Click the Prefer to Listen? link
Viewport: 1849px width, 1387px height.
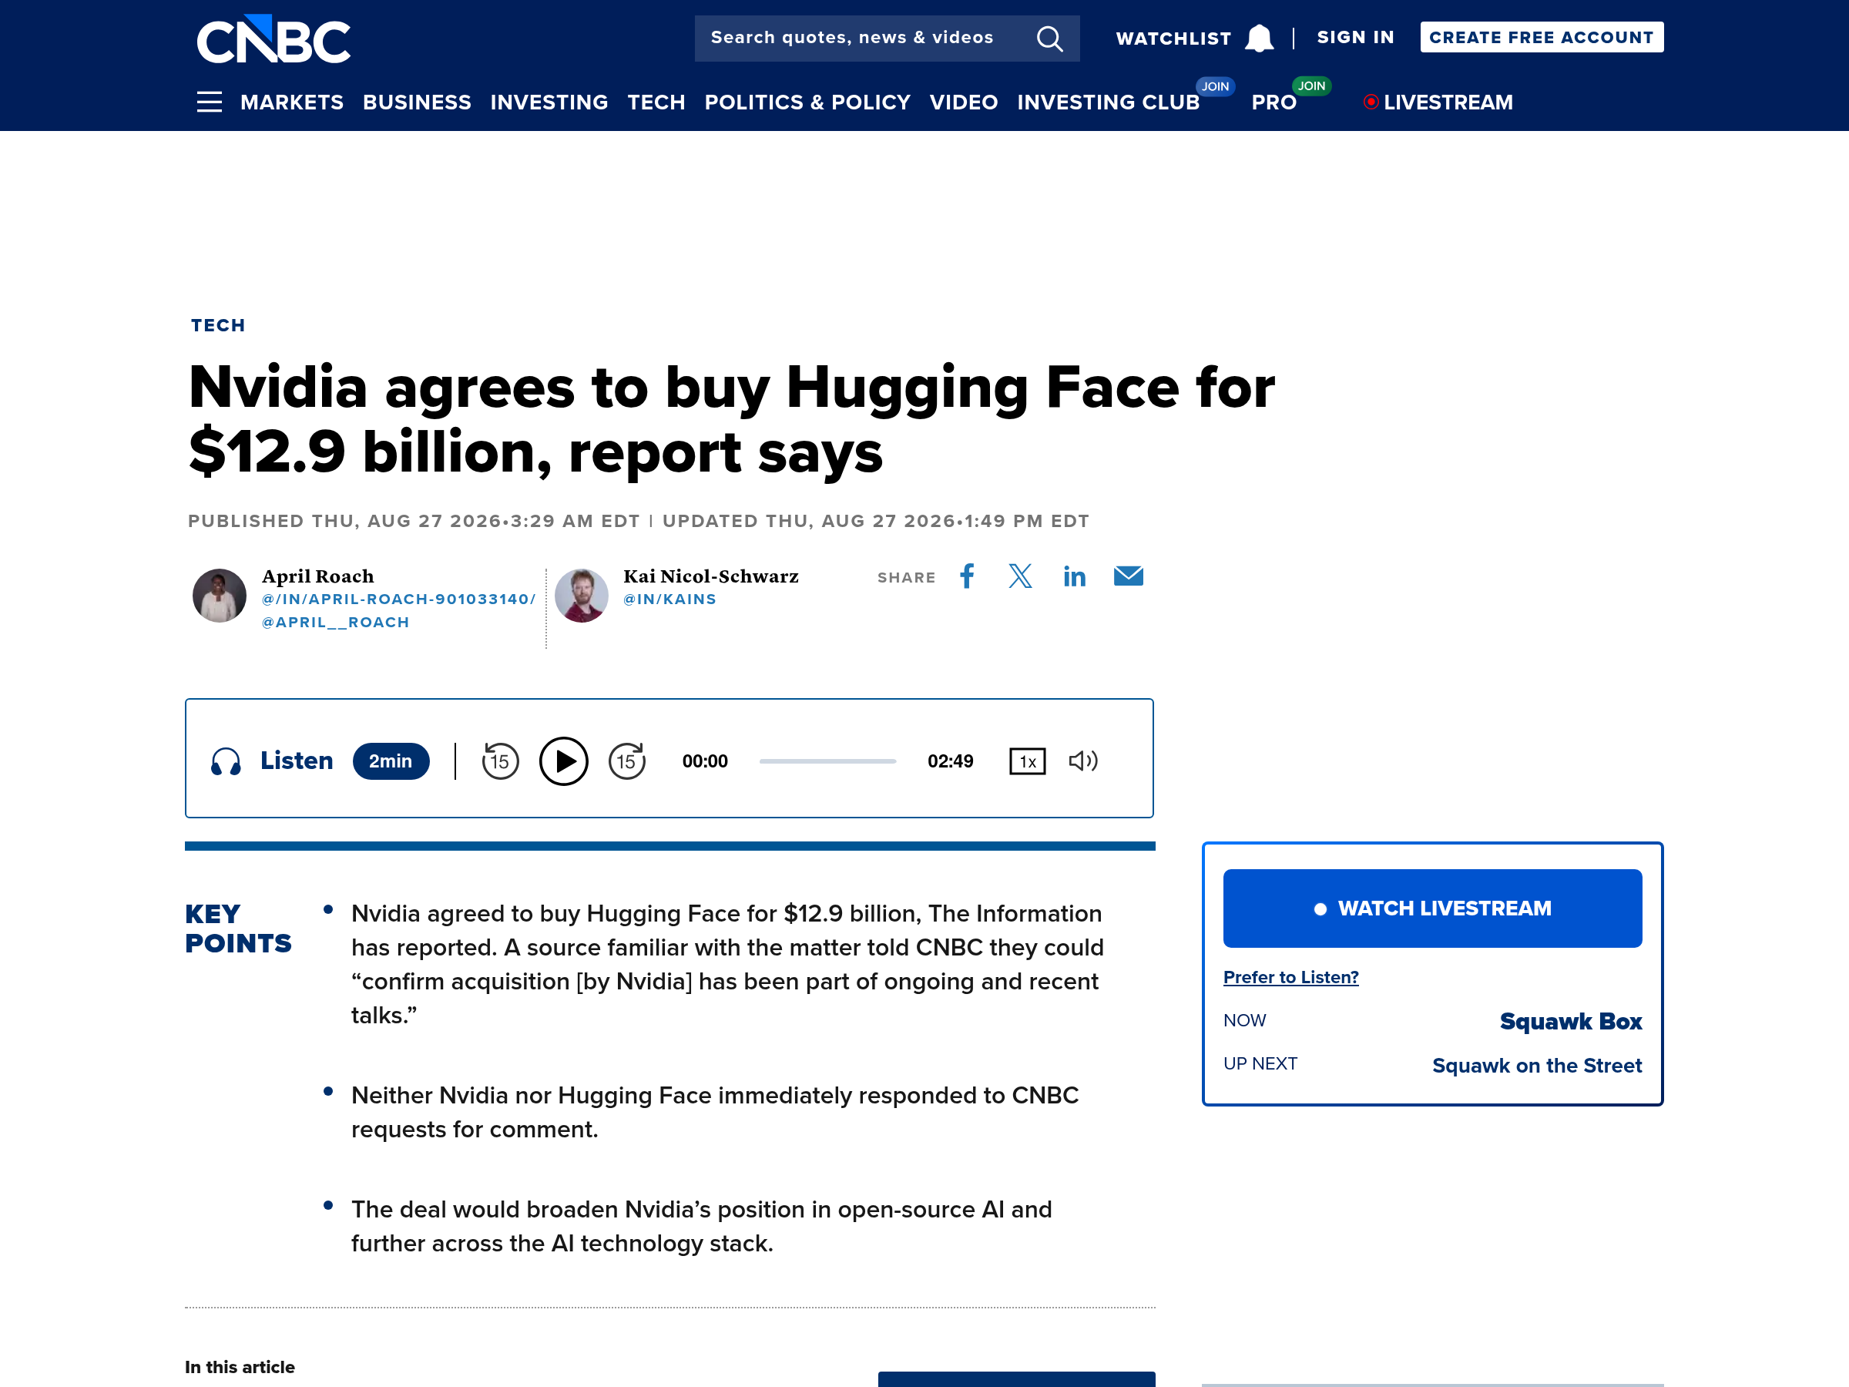pos(1290,976)
